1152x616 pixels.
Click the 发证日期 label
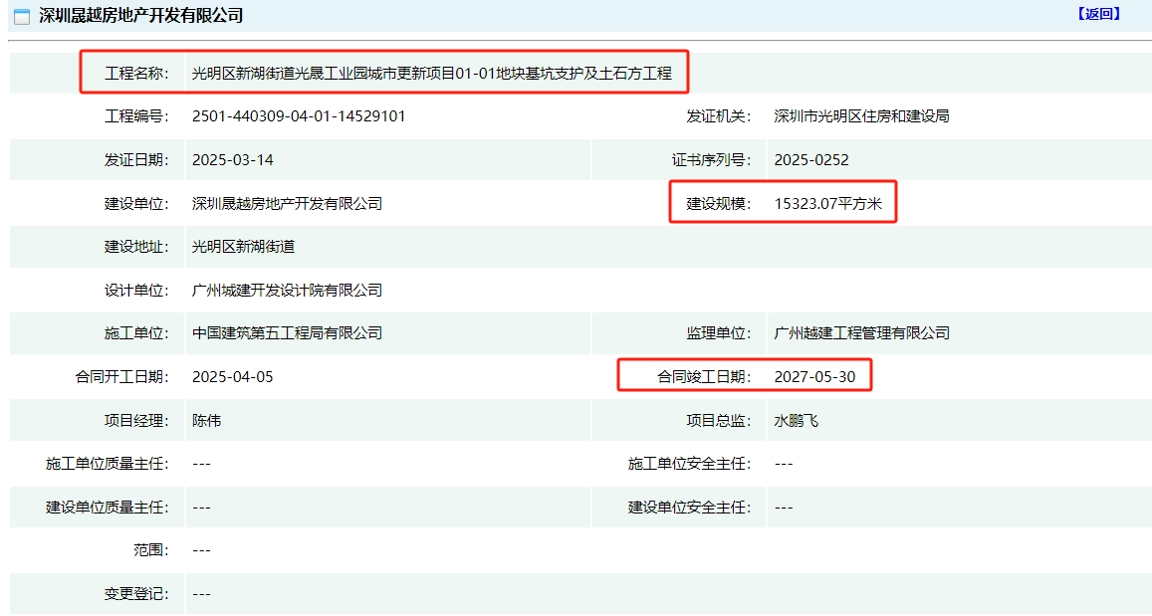click(x=136, y=160)
